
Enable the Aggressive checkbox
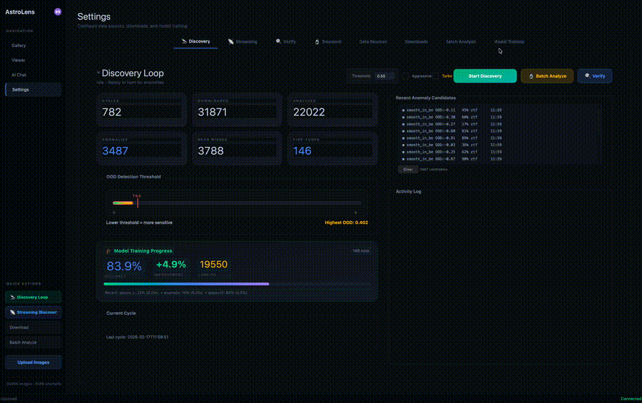pyautogui.click(x=404, y=76)
